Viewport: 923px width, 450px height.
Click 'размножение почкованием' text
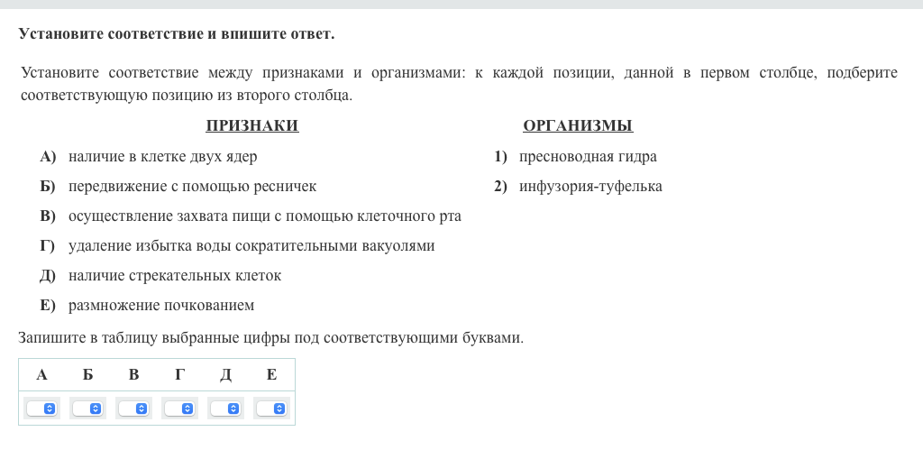coord(161,306)
